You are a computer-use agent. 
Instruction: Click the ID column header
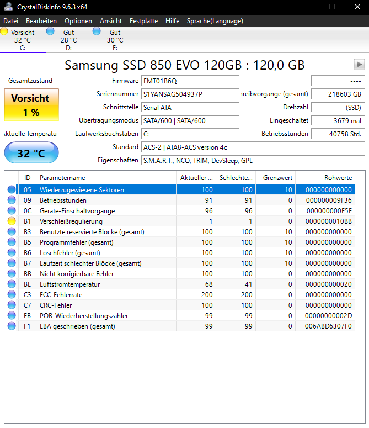point(27,178)
